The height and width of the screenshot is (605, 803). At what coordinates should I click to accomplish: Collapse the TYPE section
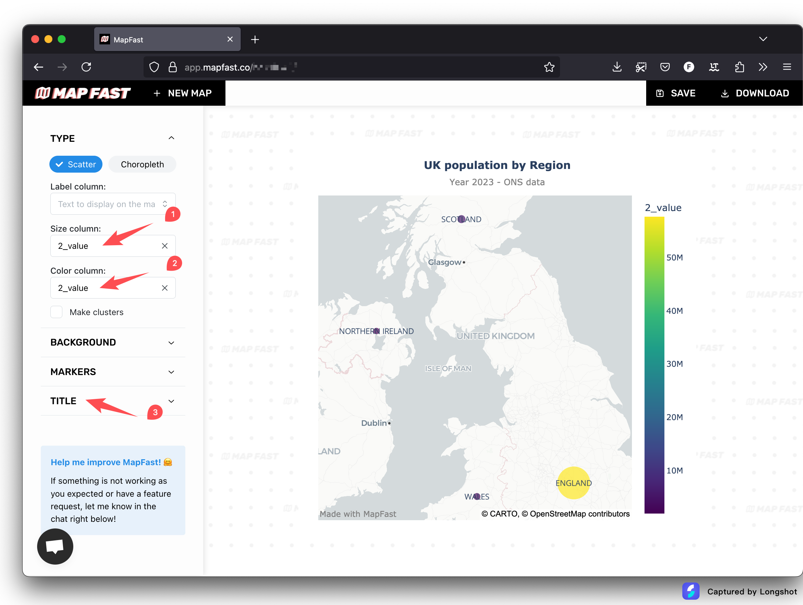coord(171,138)
